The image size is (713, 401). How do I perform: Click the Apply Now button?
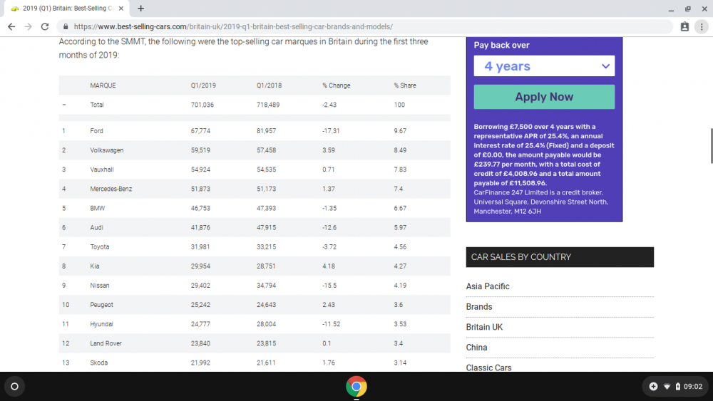click(544, 97)
